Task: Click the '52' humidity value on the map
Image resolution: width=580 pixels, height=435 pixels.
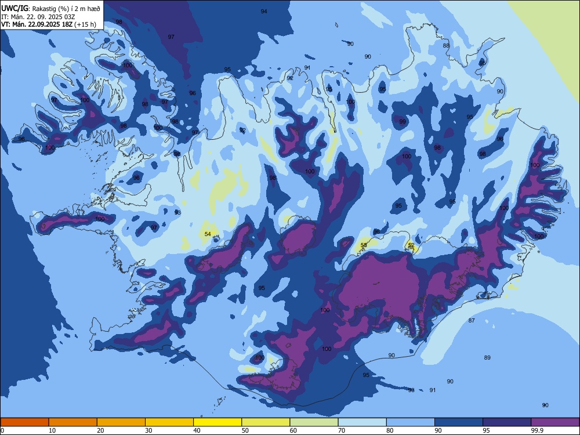Action: (411, 245)
